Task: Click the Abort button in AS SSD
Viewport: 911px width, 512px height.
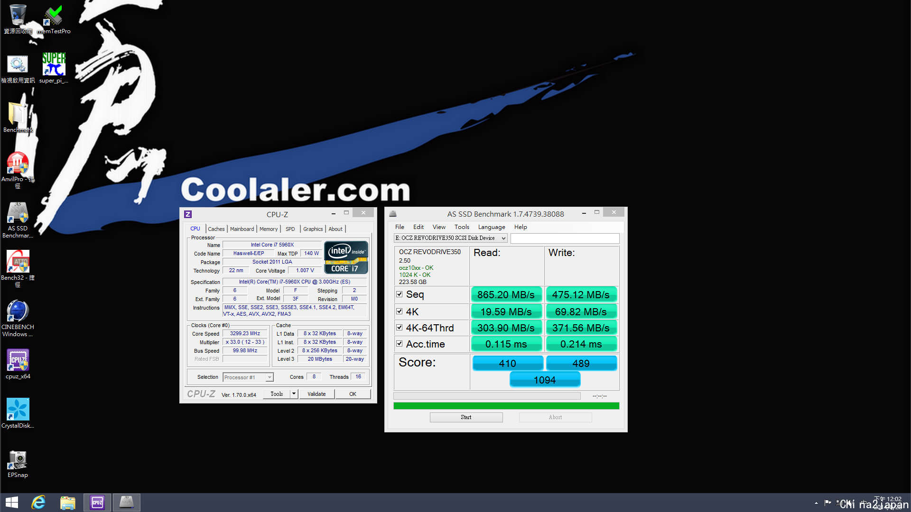Action: point(555,417)
